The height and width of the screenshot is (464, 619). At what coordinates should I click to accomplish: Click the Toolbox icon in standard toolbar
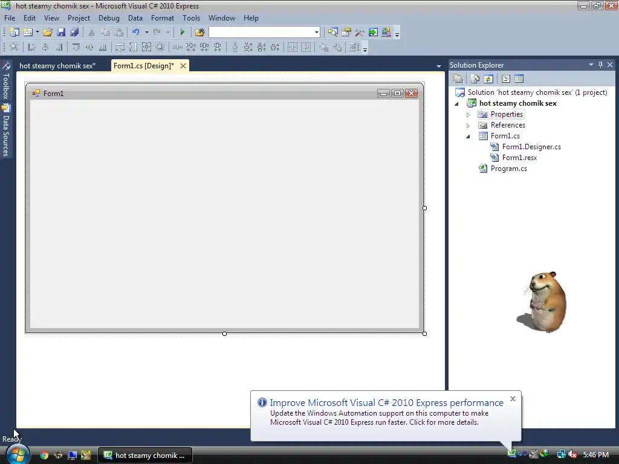pos(360,32)
